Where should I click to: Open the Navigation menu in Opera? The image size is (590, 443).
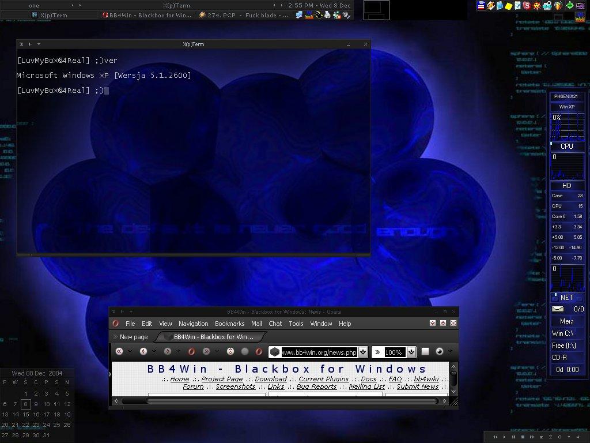pos(194,324)
